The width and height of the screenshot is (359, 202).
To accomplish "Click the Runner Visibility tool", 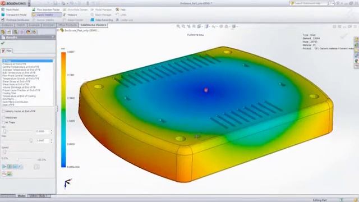I will point(43,20).
